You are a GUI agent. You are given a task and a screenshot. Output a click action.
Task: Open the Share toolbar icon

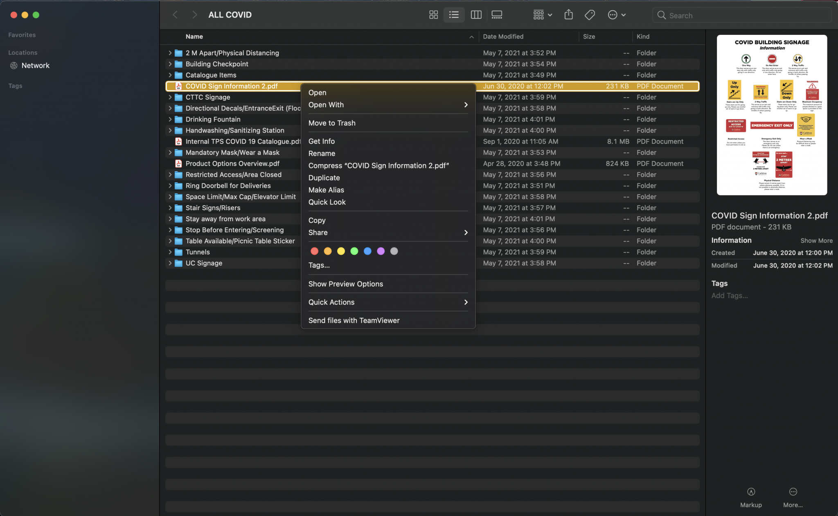tap(568, 15)
